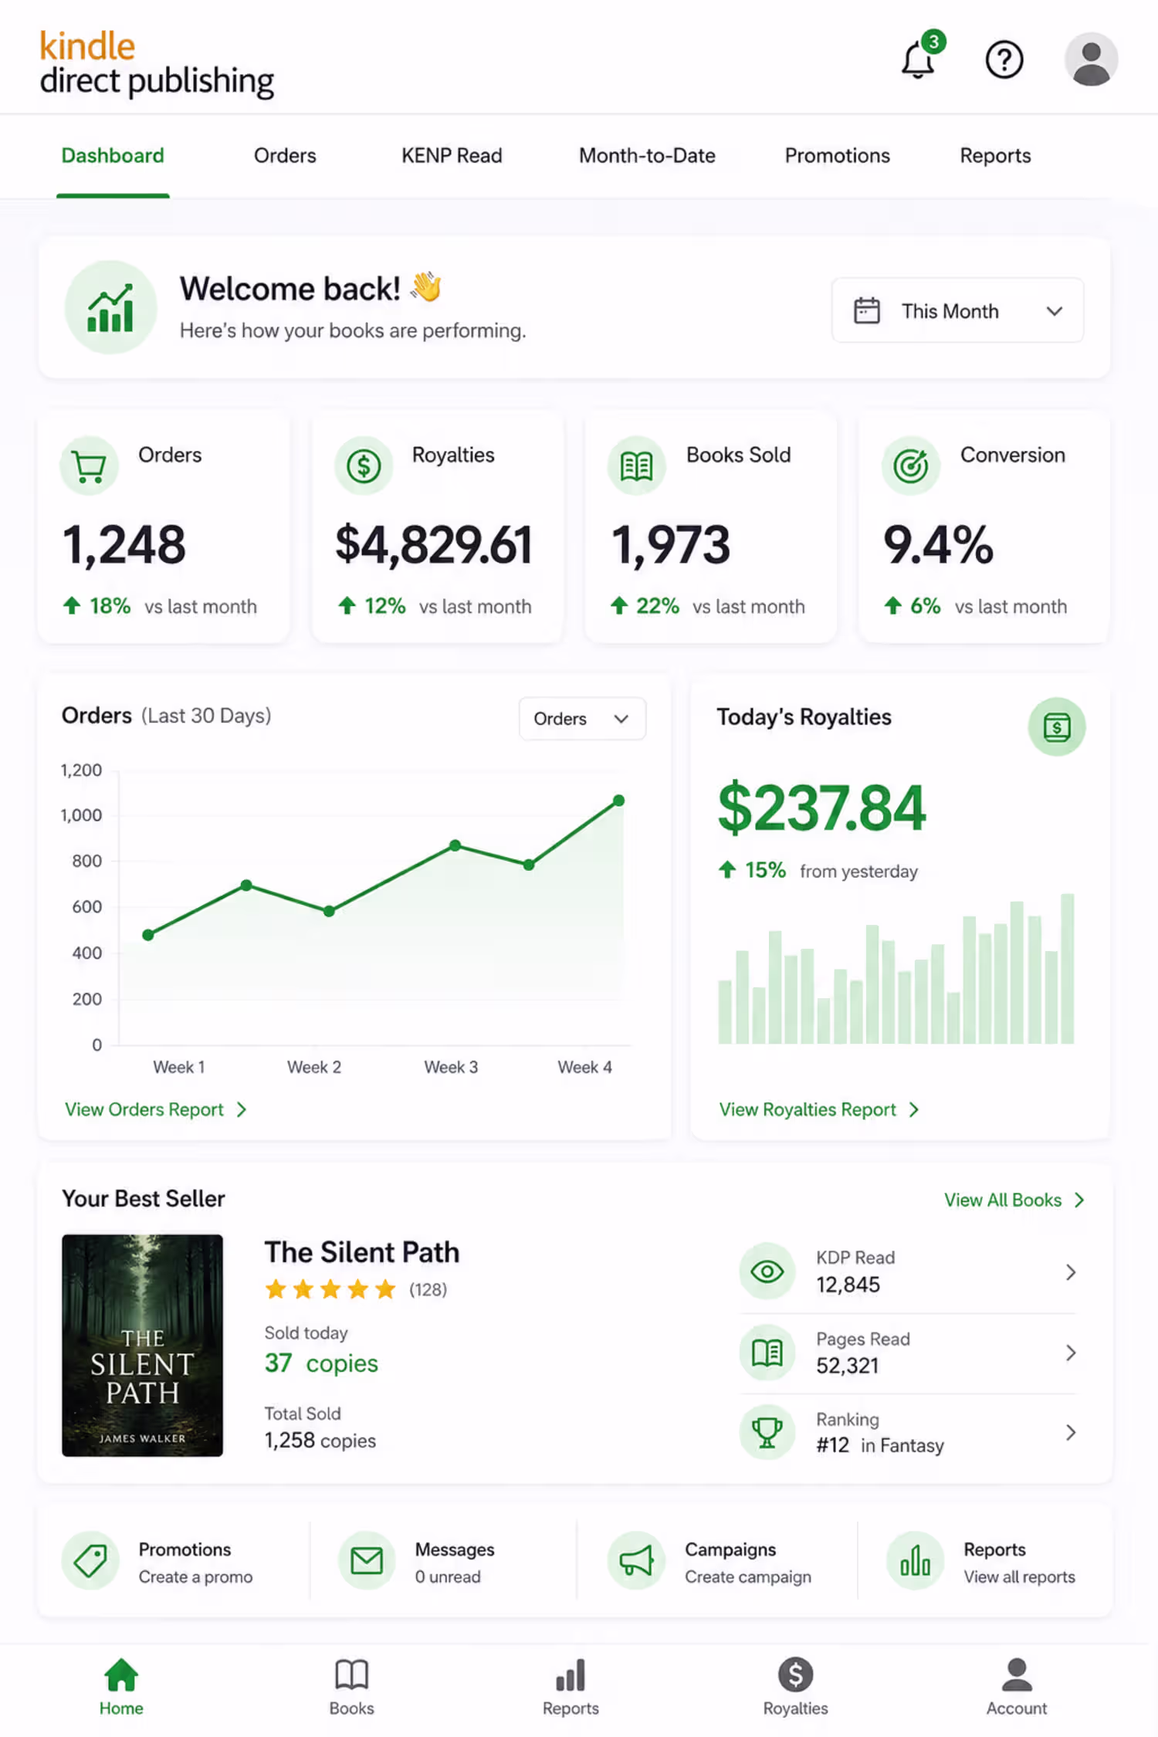Click the 15% from yesterday change text
This screenshot has width=1158, height=1737.
click(x=818, y=871)
